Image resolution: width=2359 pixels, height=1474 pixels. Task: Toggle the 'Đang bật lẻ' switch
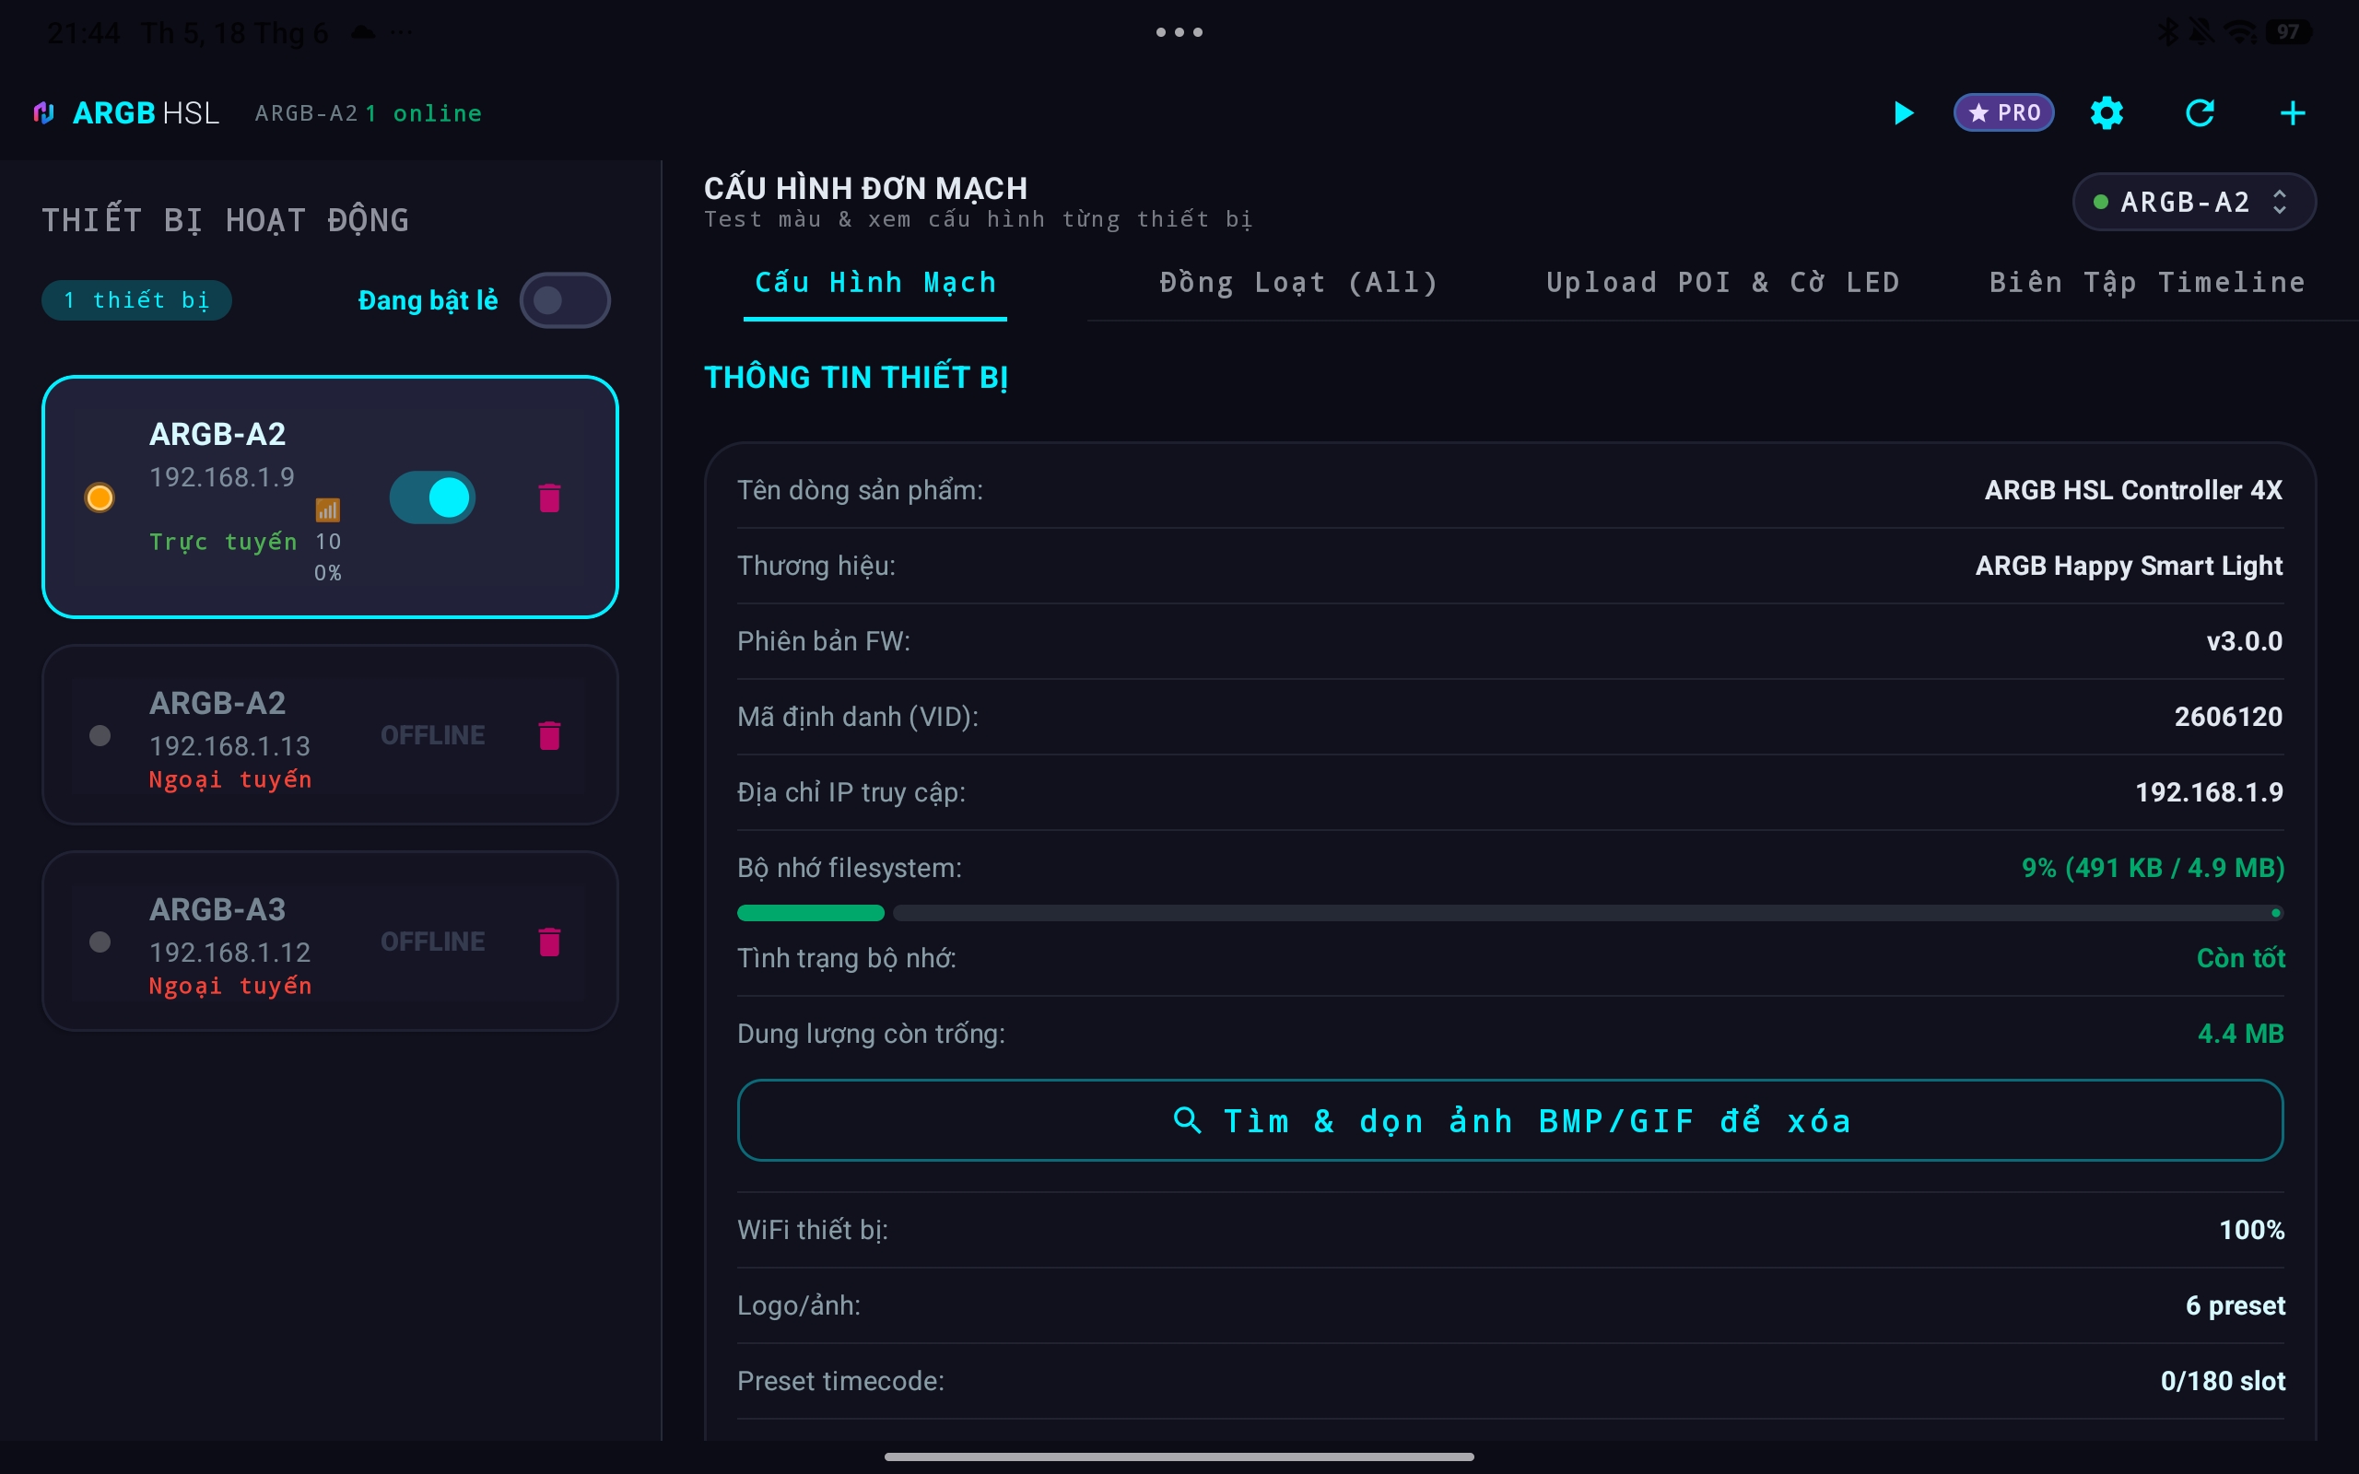[x=564, y=300]
